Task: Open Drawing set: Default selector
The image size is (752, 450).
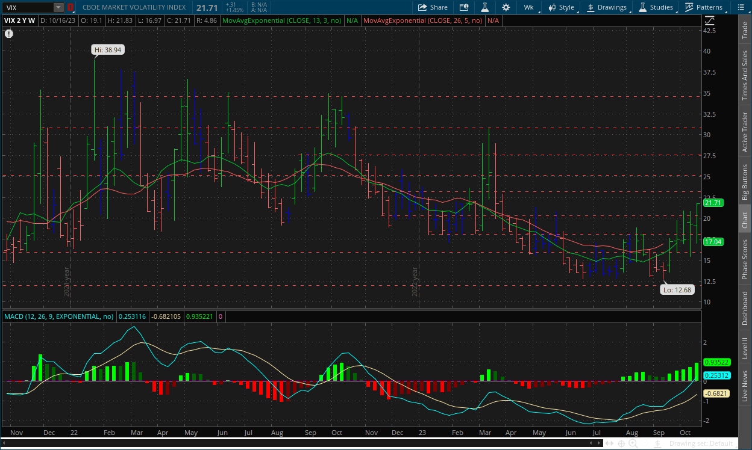Action: (x=701, y=444)
